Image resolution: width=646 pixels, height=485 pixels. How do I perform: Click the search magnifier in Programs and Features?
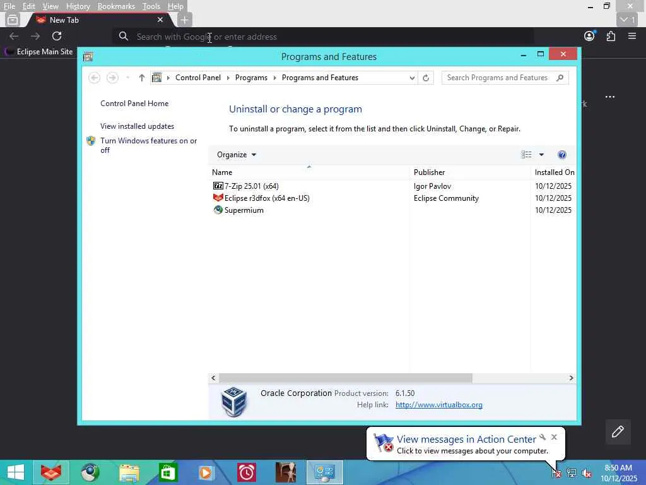tap(560, 78)
